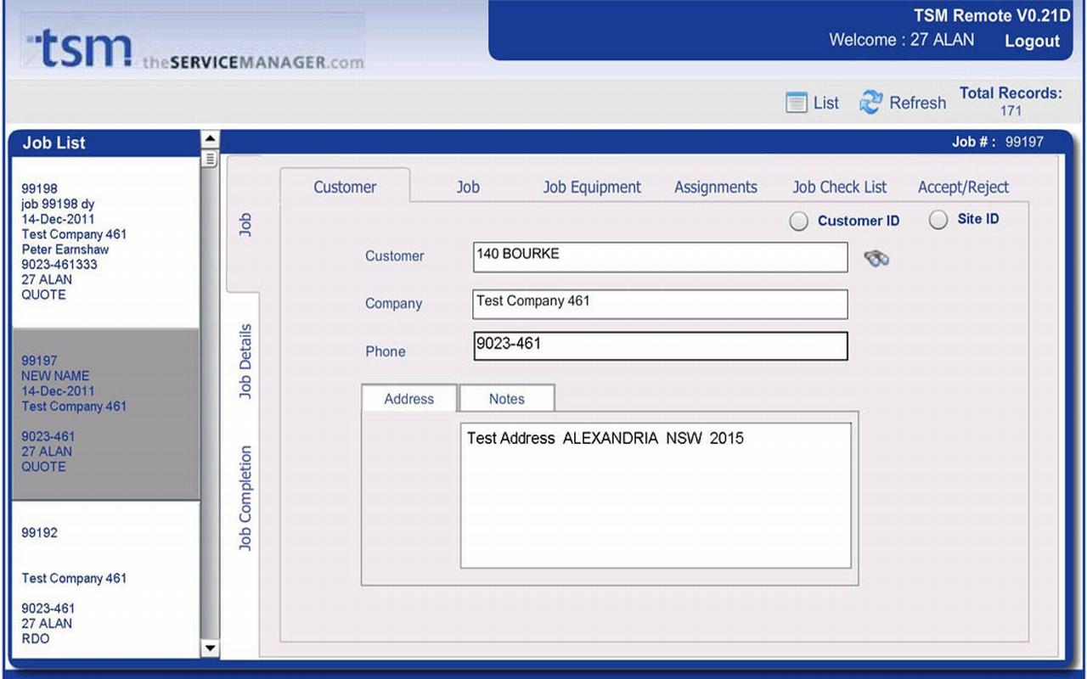Click the address text area
This screenshot has width=1087, height=679.
(x=656, y=496)
